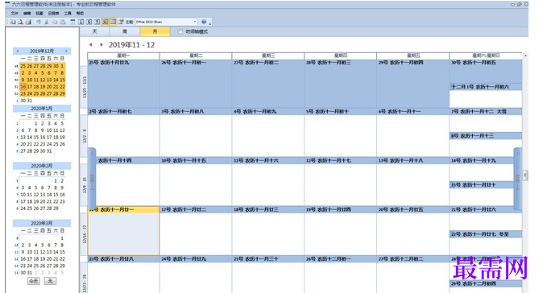Open the 主题 Office 2010 theme dropdown
This screenshot has width=543, height=293.
tap(166, 22)
